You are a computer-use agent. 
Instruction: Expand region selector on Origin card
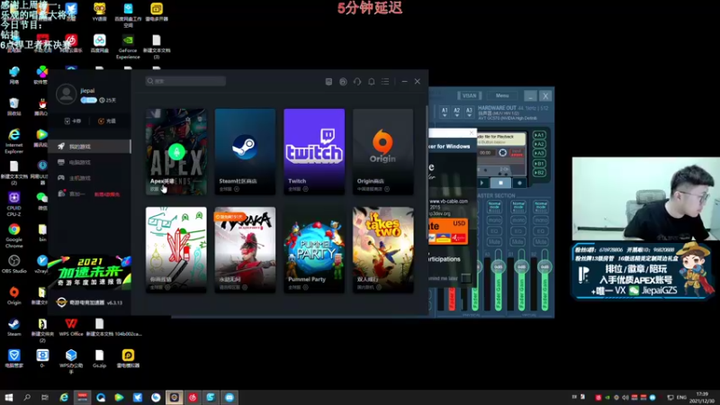tap(387, 189)
